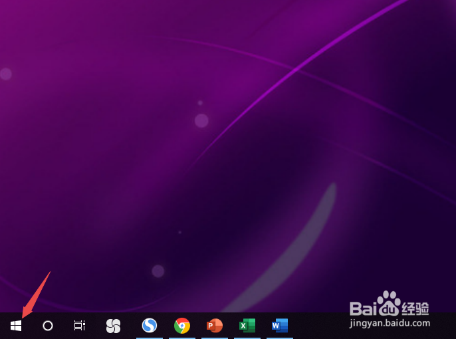Switch to Excel on taskbar
This screenshot has height=339, width=456.
(247, 325)
